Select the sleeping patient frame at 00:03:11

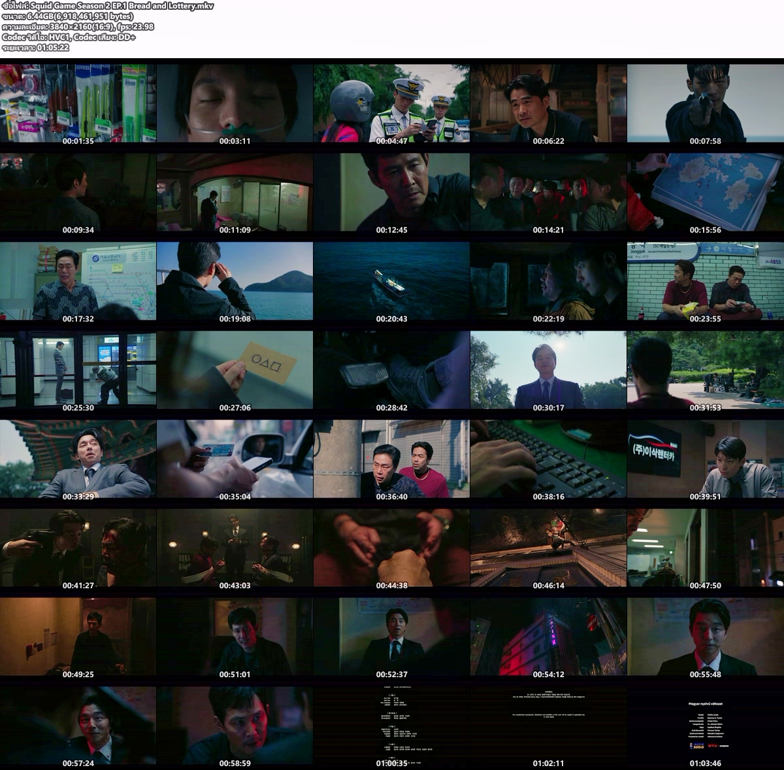(235, 103)
